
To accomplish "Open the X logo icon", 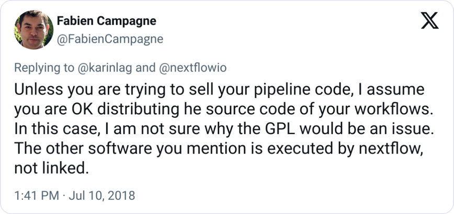I will pos(430,21).
